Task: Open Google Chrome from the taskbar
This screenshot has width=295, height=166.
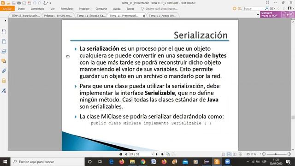Action: coord(143,162)
